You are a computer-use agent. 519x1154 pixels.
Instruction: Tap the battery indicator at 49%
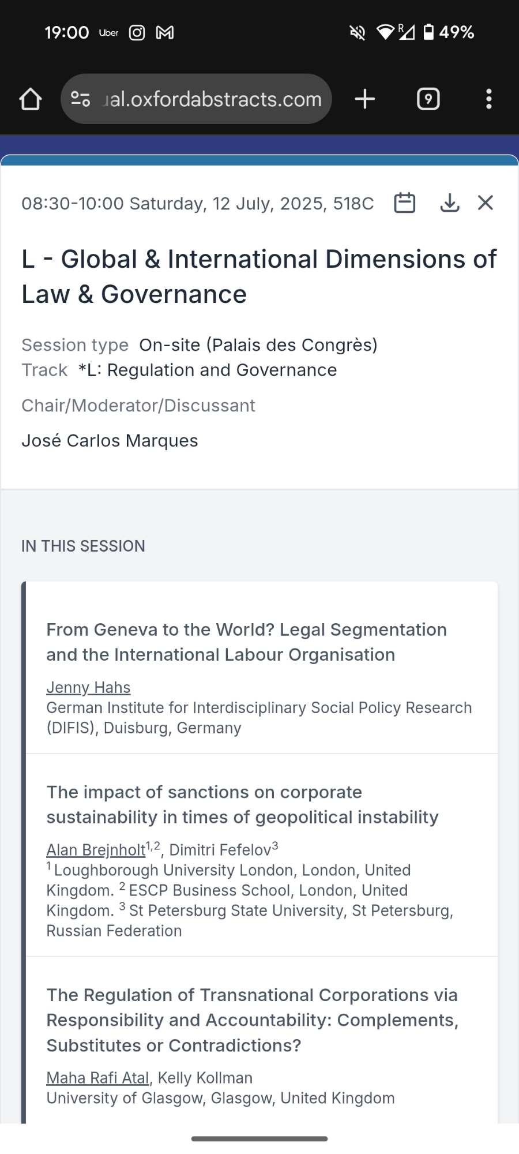450,32
